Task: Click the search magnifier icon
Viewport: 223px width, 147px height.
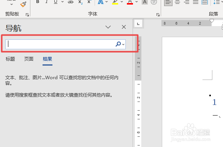Action: click(118, 44)
